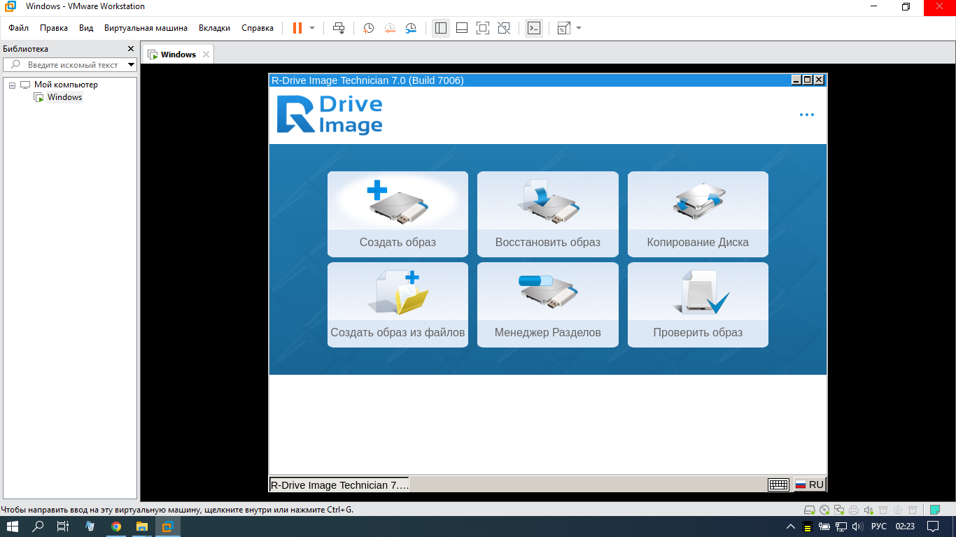This screenshot has width=956, height=537.
Task: Revert VM to previous snapshot
Action: click(x=390, y=28)
